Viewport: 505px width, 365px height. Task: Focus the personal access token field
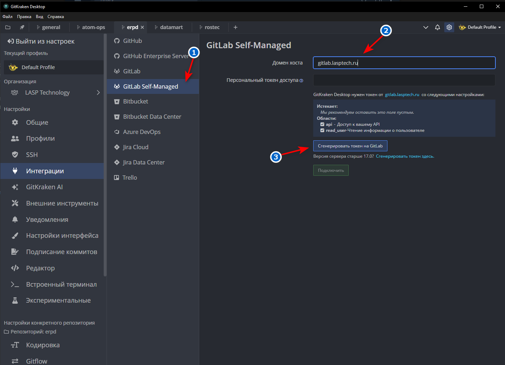(404, 80)
